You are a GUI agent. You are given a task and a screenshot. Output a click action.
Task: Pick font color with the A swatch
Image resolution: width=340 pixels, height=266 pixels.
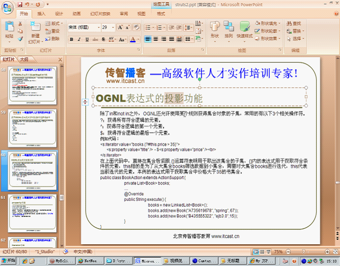click(x=133, y=39)
